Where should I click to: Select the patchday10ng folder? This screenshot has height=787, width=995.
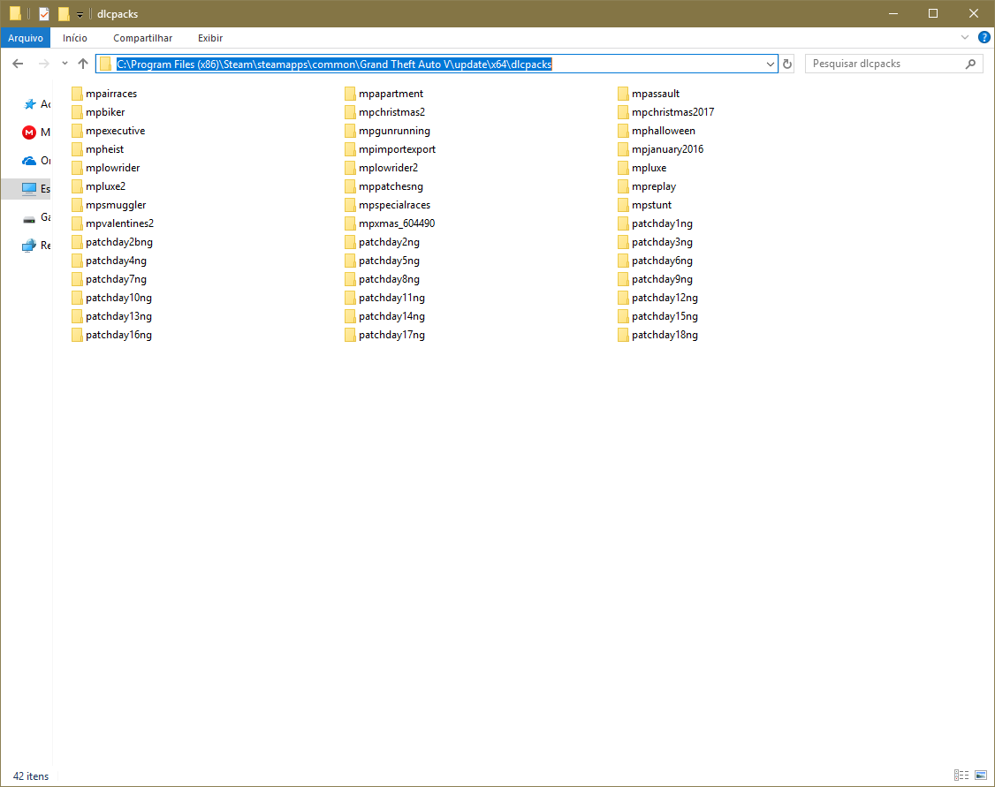[x=112, y=298]
